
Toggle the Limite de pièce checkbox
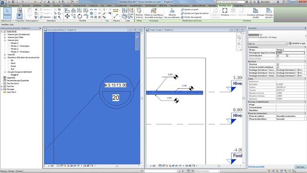coord(278,56)
